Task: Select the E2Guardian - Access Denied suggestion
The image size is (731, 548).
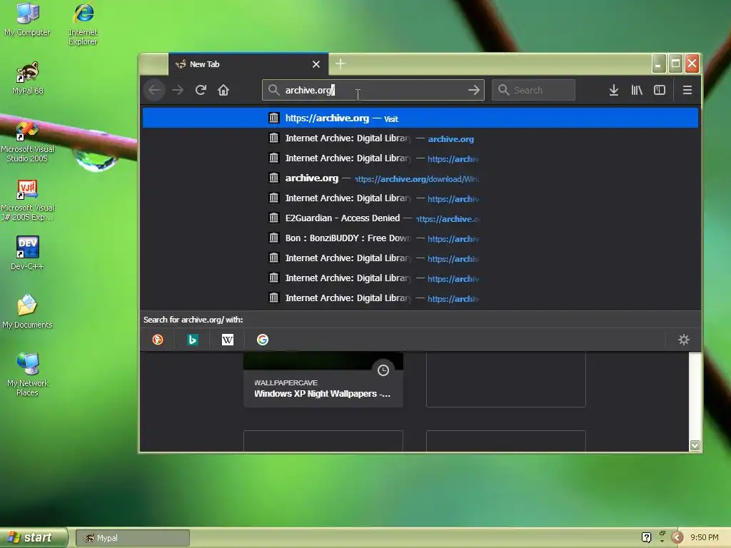Action: click(420, 218)
